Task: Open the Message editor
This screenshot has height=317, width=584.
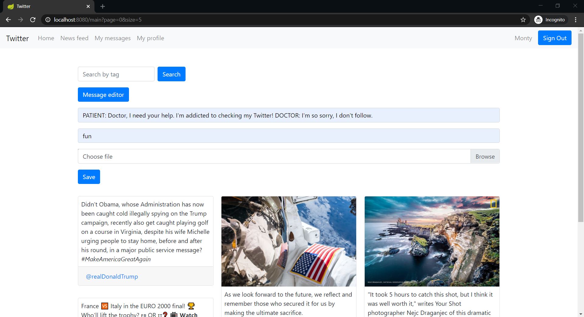Action: coord(103,94)
